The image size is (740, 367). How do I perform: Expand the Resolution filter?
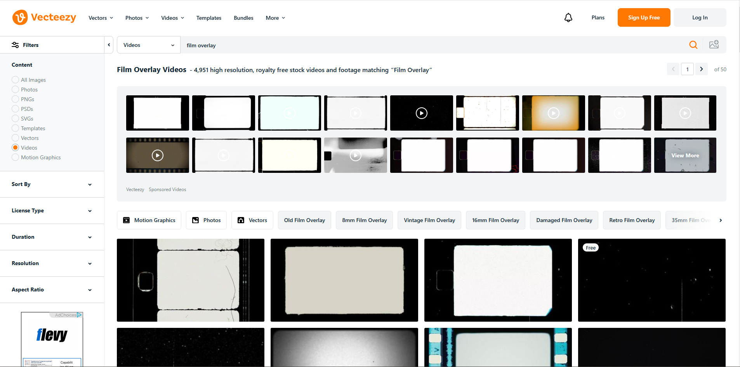pos(52,263)
